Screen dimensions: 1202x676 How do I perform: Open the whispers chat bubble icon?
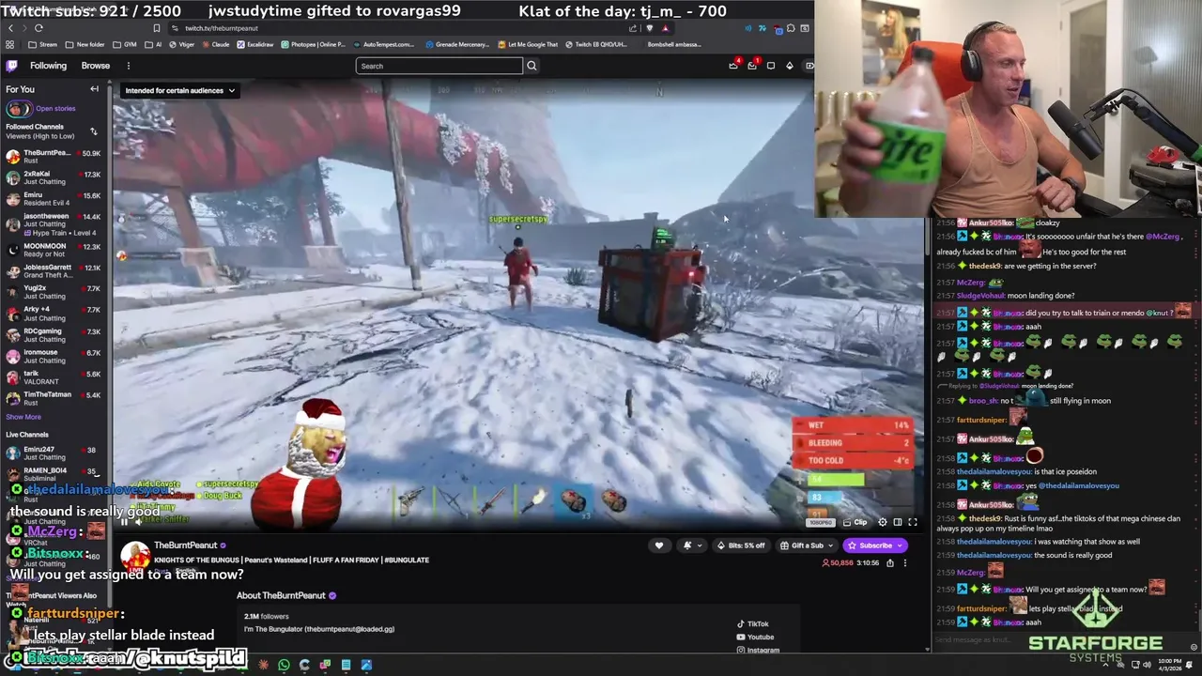(x=771, y=66)
